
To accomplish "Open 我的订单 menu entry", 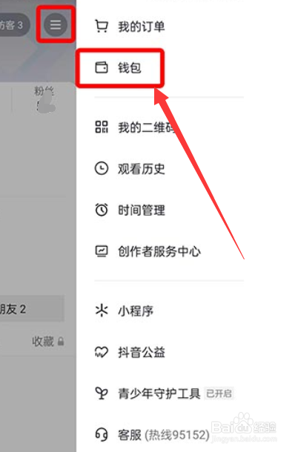I will coord(169,27).
